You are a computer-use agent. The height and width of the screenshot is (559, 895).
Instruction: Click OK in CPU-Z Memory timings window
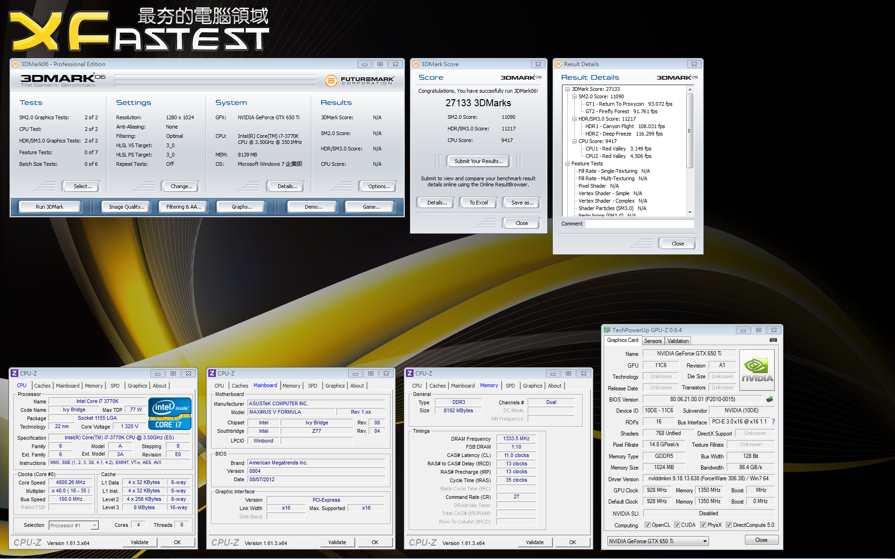tap(572, 542)
